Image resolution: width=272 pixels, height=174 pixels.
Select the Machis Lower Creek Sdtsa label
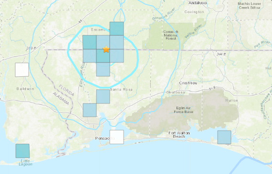coord(250,6)
